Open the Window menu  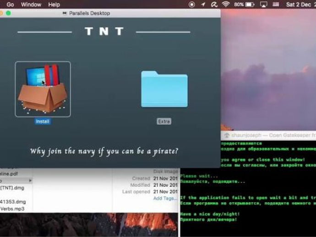(x=31, y=5)
